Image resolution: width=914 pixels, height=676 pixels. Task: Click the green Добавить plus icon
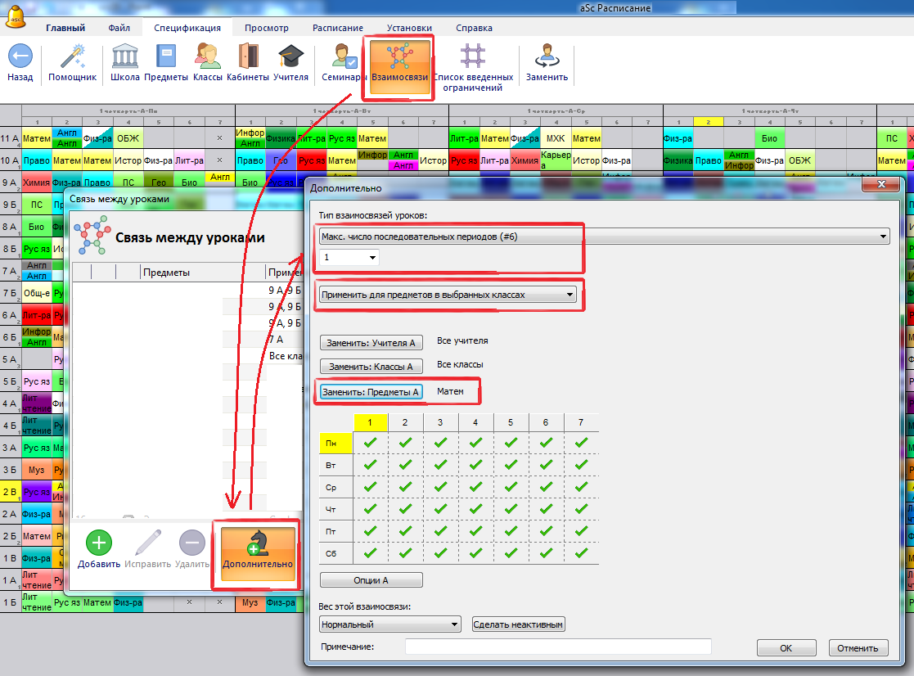pyautogui.click(x=98, y=544)
